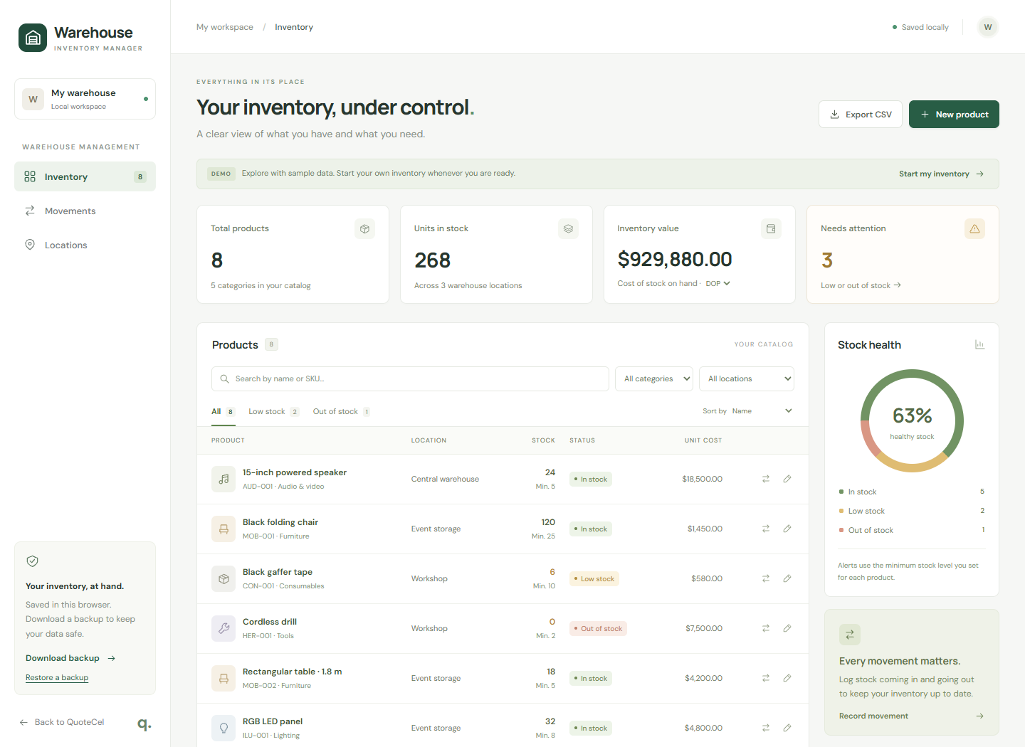Click the Black gaffer tape box icon

point(224,578)
